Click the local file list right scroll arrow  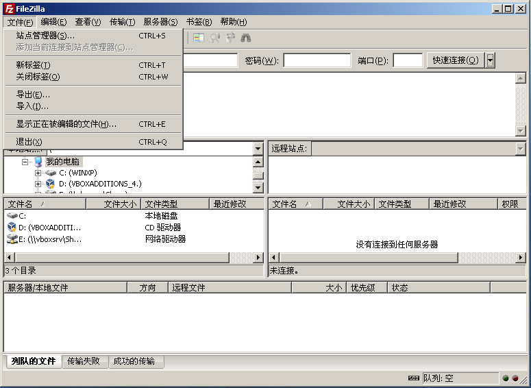258,258
